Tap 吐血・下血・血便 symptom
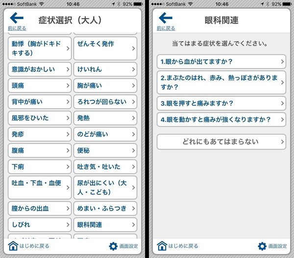Image resolution: width=294 pixels, height=258 pixels. [x=40, y=188]
